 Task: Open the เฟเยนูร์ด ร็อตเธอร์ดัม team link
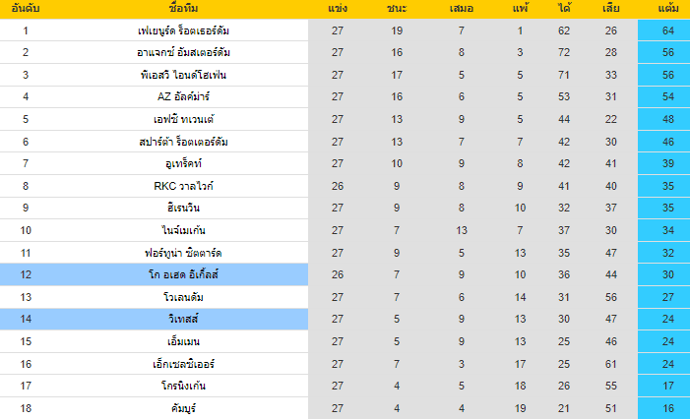click(184, 30)
